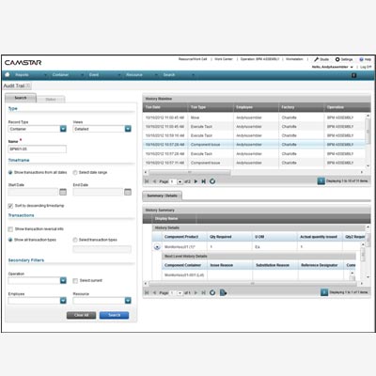This screenshot has width=376, height=376.
Task: Switch to the Summary / Details tab
Action: [162, 196]
